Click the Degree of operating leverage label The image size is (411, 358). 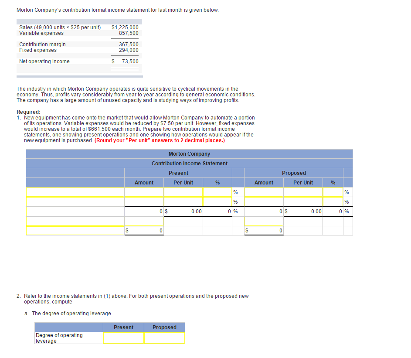(59, 338)
